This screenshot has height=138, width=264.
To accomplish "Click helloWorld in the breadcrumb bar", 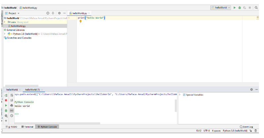I will (x=10, y=8).
